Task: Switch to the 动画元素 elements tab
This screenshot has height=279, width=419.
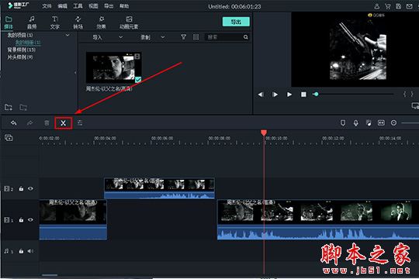Action: 129,22
